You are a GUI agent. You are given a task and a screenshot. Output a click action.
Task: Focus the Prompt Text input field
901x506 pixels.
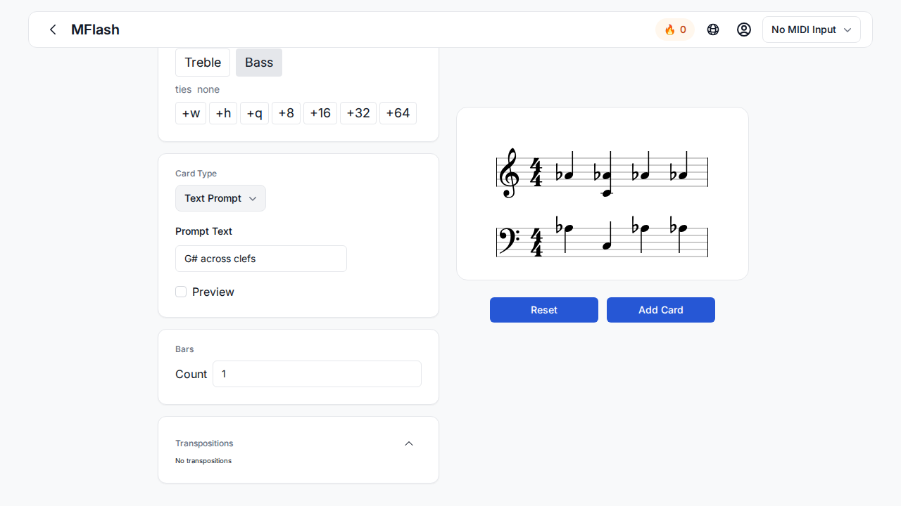[x=260, y=259]
